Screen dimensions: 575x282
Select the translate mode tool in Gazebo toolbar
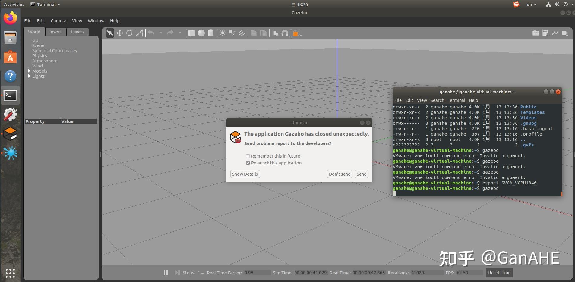tap(120, 33)
